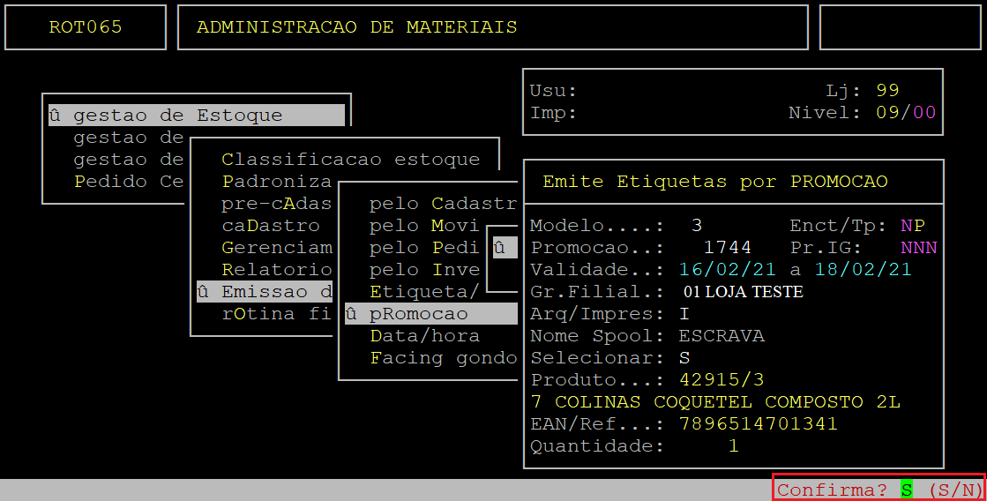Click the Modelo field value 3

(x=697, y=226)
